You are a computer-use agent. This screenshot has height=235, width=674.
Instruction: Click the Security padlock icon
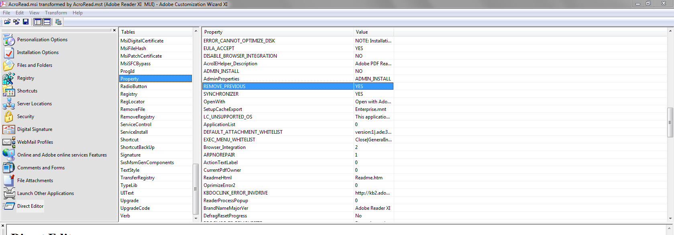coord(9,116)
